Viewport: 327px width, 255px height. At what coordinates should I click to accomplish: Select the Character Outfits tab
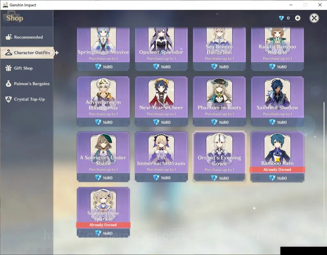pyautogui.click(x=27, y=53)
